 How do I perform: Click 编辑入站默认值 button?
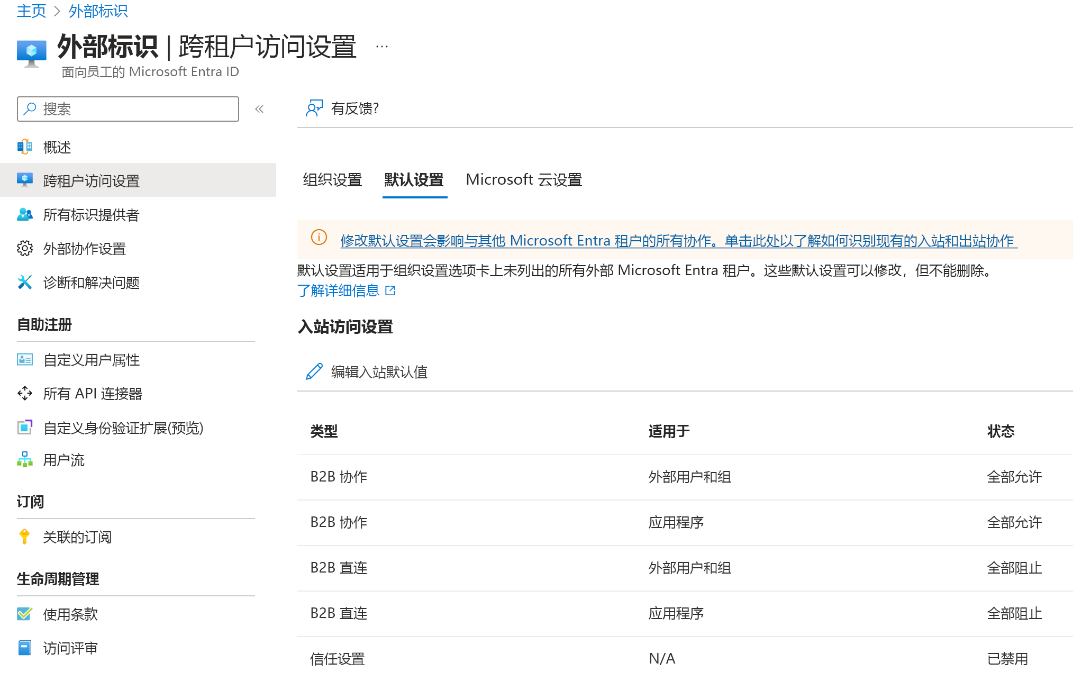click(x=367, y=371)
